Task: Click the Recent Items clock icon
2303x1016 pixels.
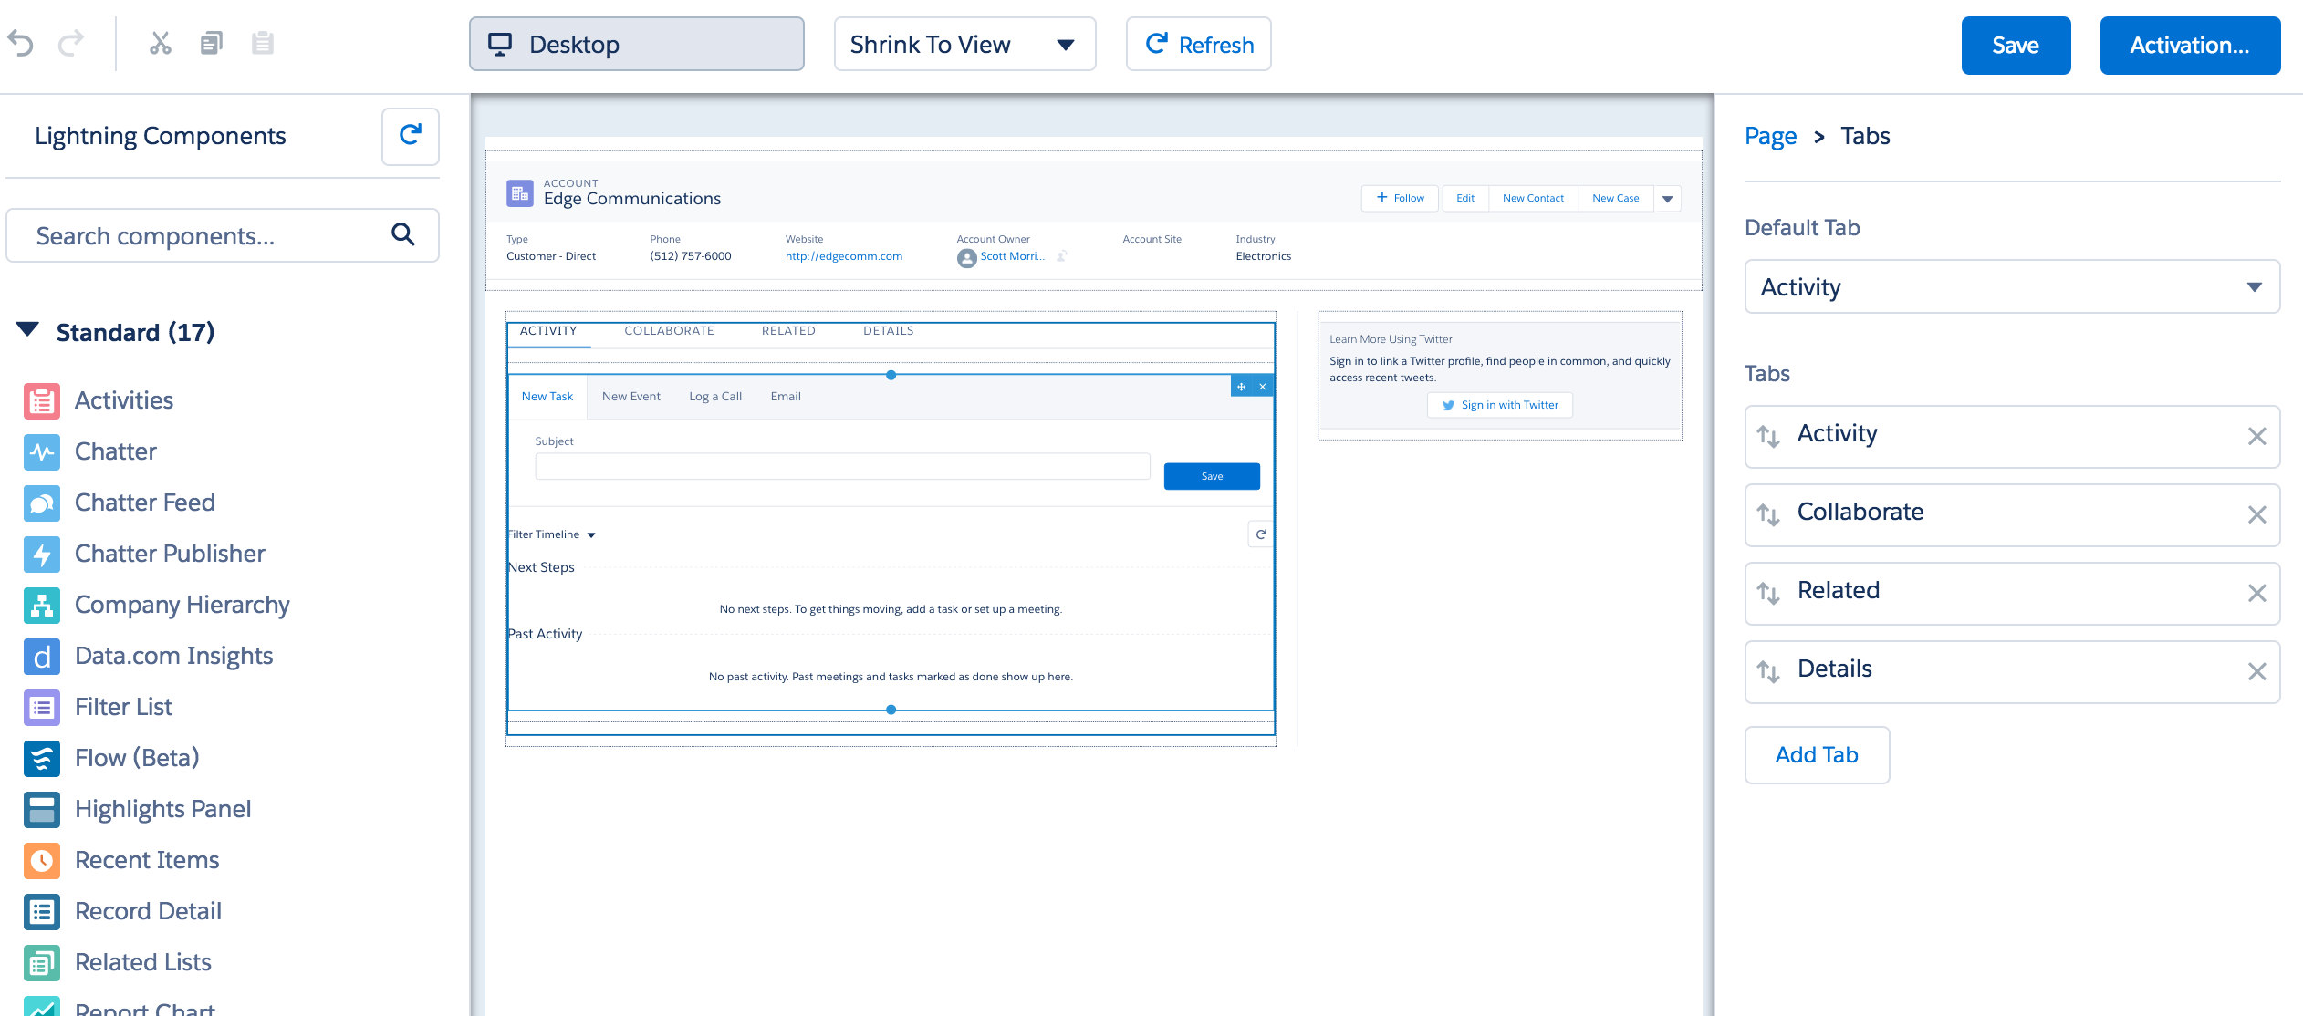Action: pos(42,860)
